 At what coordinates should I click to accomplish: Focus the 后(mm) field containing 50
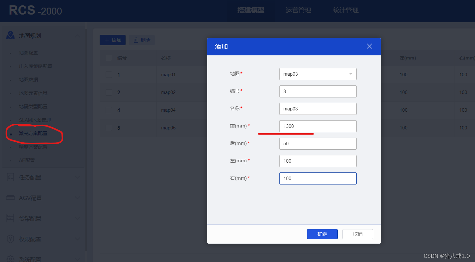pyautogui.click(x=318, y=144)
